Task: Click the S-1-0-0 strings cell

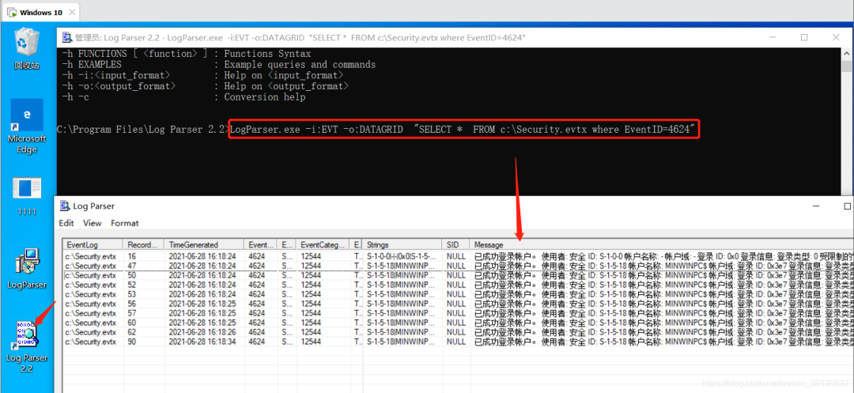Action: [402, 256]
